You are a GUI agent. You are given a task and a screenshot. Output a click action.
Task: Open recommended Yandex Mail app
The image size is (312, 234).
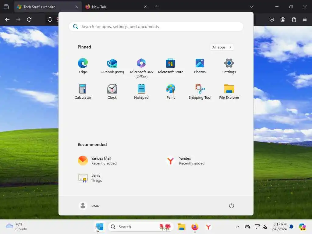97,161
